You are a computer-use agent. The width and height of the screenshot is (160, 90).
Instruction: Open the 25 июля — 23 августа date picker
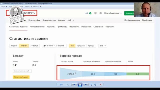point(54,46)
